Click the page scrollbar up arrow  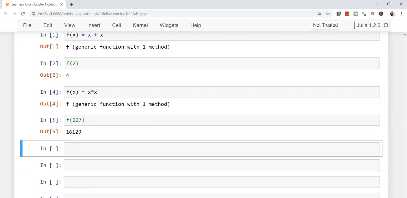(404, 34)
